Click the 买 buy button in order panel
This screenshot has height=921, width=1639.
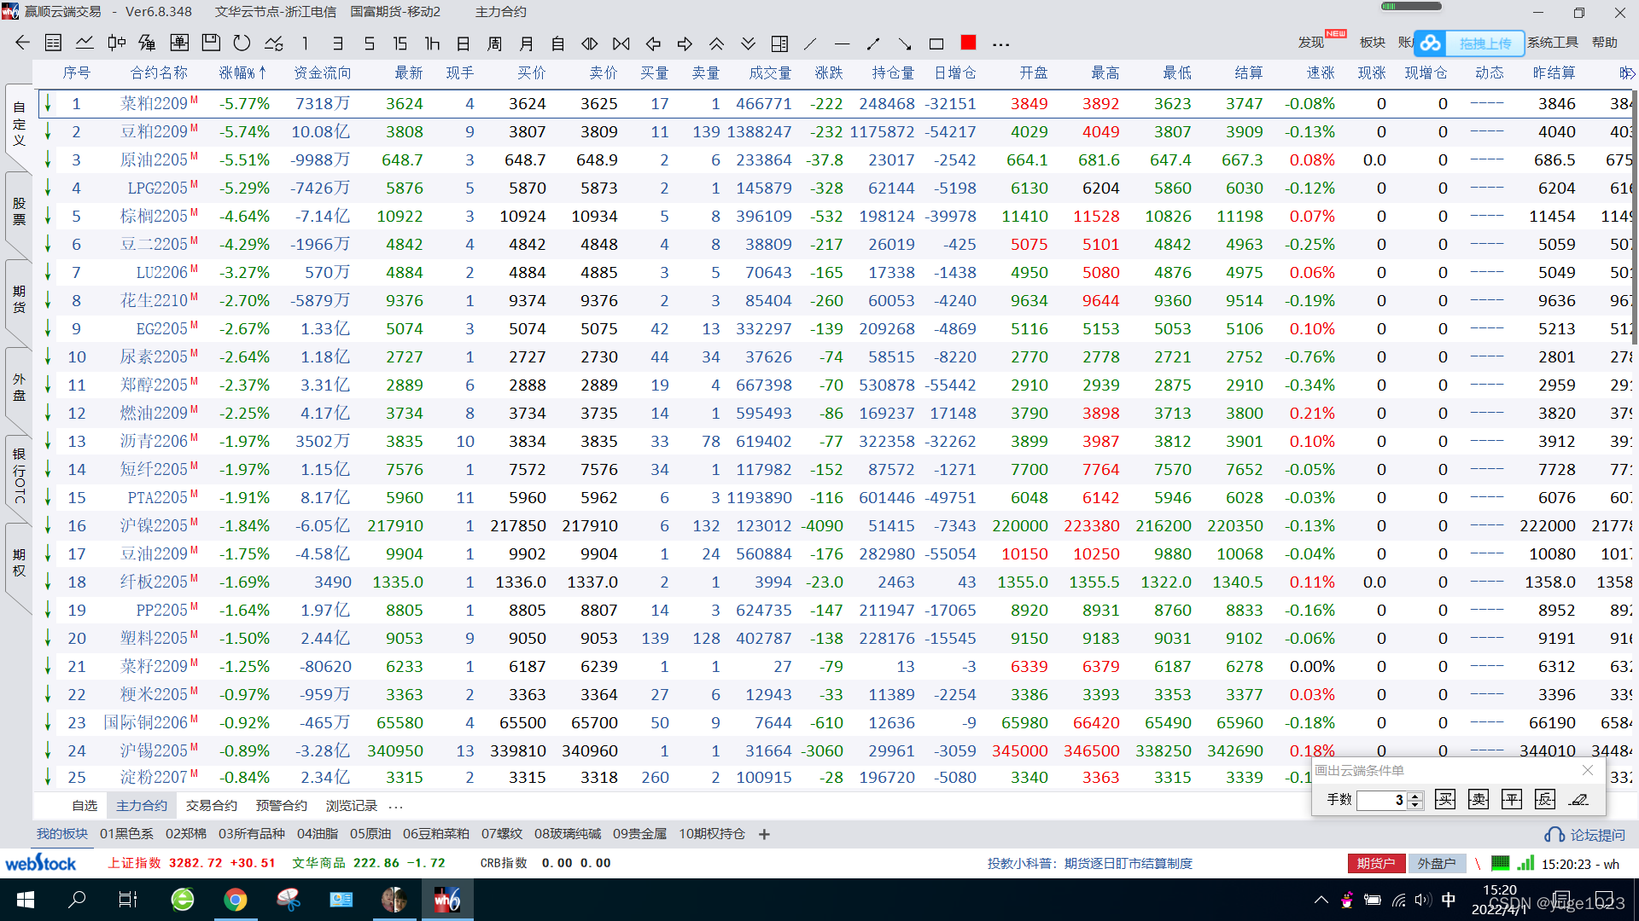coord(1445,799)
